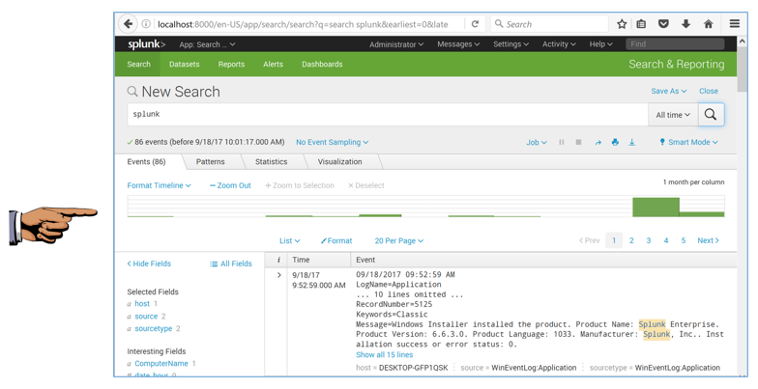Go to the Datasets nav tab

tap(184, 64)
